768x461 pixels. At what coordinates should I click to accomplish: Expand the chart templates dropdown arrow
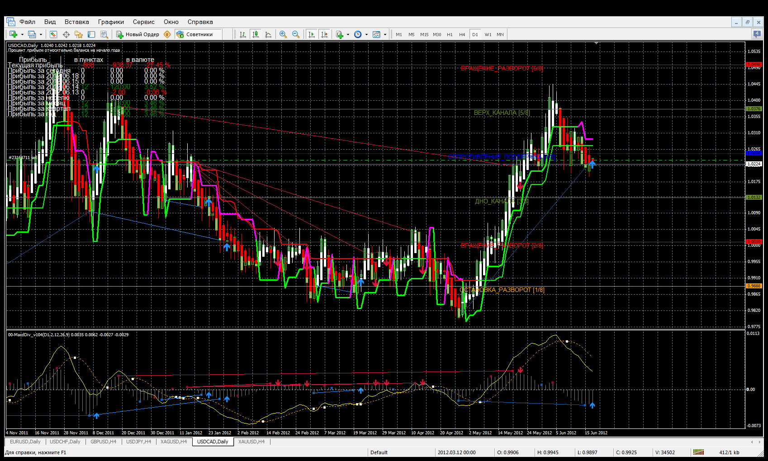(x=385, y=34)
